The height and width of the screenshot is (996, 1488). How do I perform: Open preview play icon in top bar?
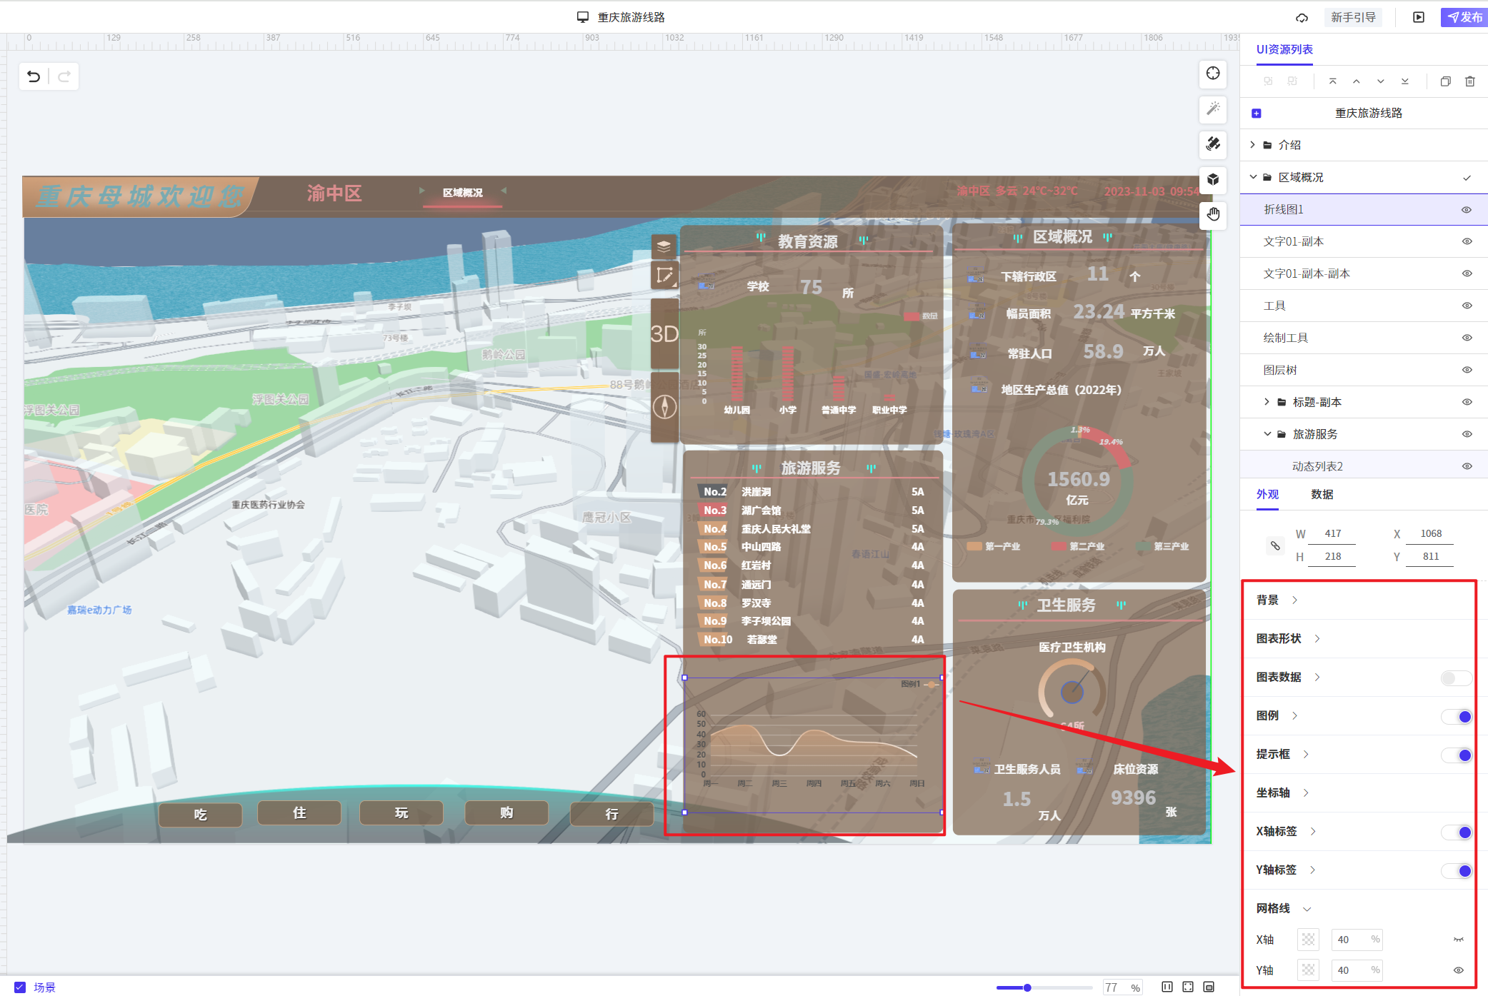1419,17
